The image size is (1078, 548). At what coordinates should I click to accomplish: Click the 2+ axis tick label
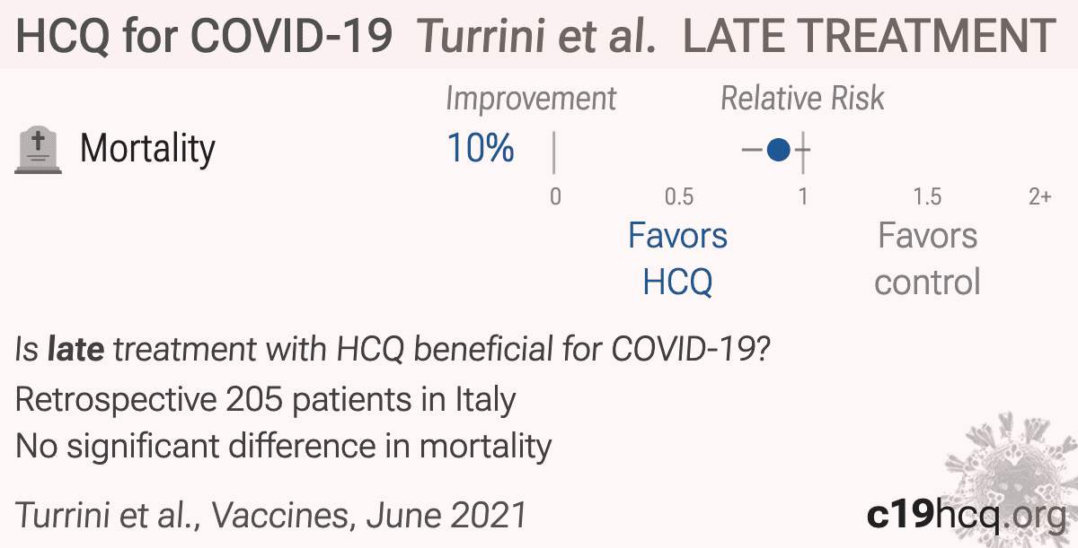(1040, 196)
